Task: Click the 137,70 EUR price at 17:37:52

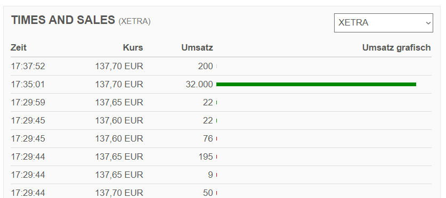Action: point(119,66)
